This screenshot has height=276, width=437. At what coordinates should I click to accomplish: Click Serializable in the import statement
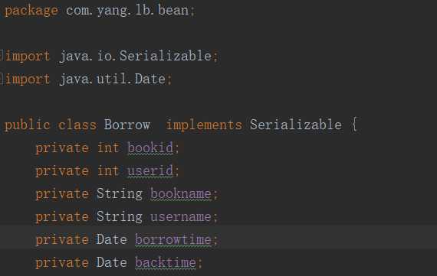(166, 56)
